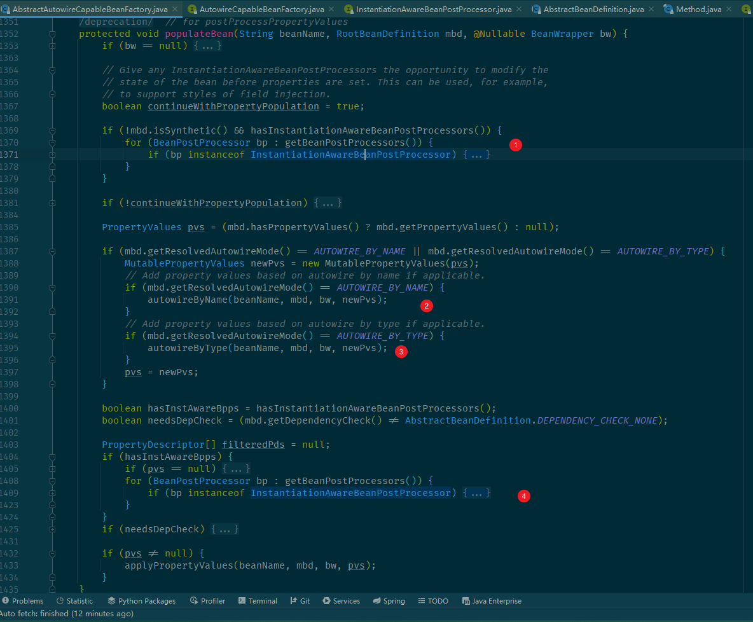This screenshot has height=622, width=753.
Task: Expand needsDepCheck block at line 1425 gutter
Action: (x=52, y=529)
